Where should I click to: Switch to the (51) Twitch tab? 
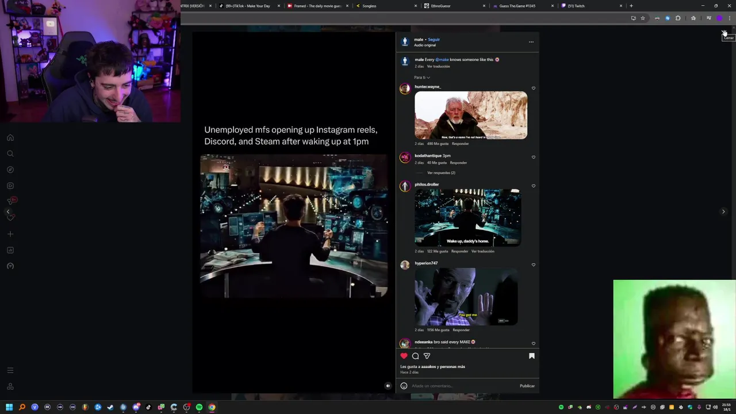[591, 6]
